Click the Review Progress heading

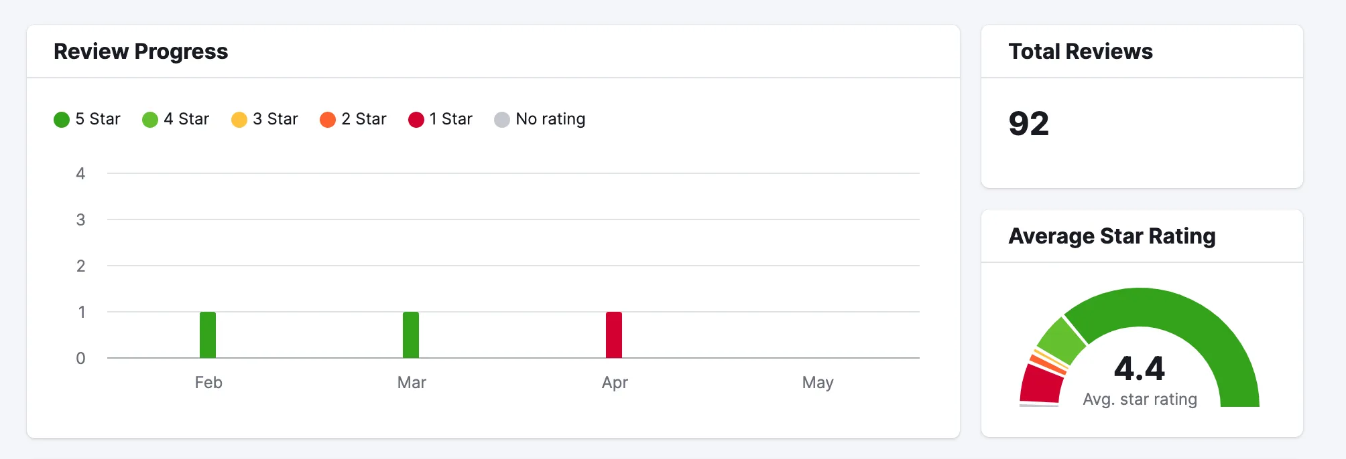pos(141,52)
